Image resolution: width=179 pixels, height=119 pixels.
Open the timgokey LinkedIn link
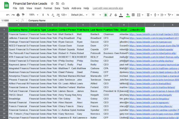pos(149,99)
